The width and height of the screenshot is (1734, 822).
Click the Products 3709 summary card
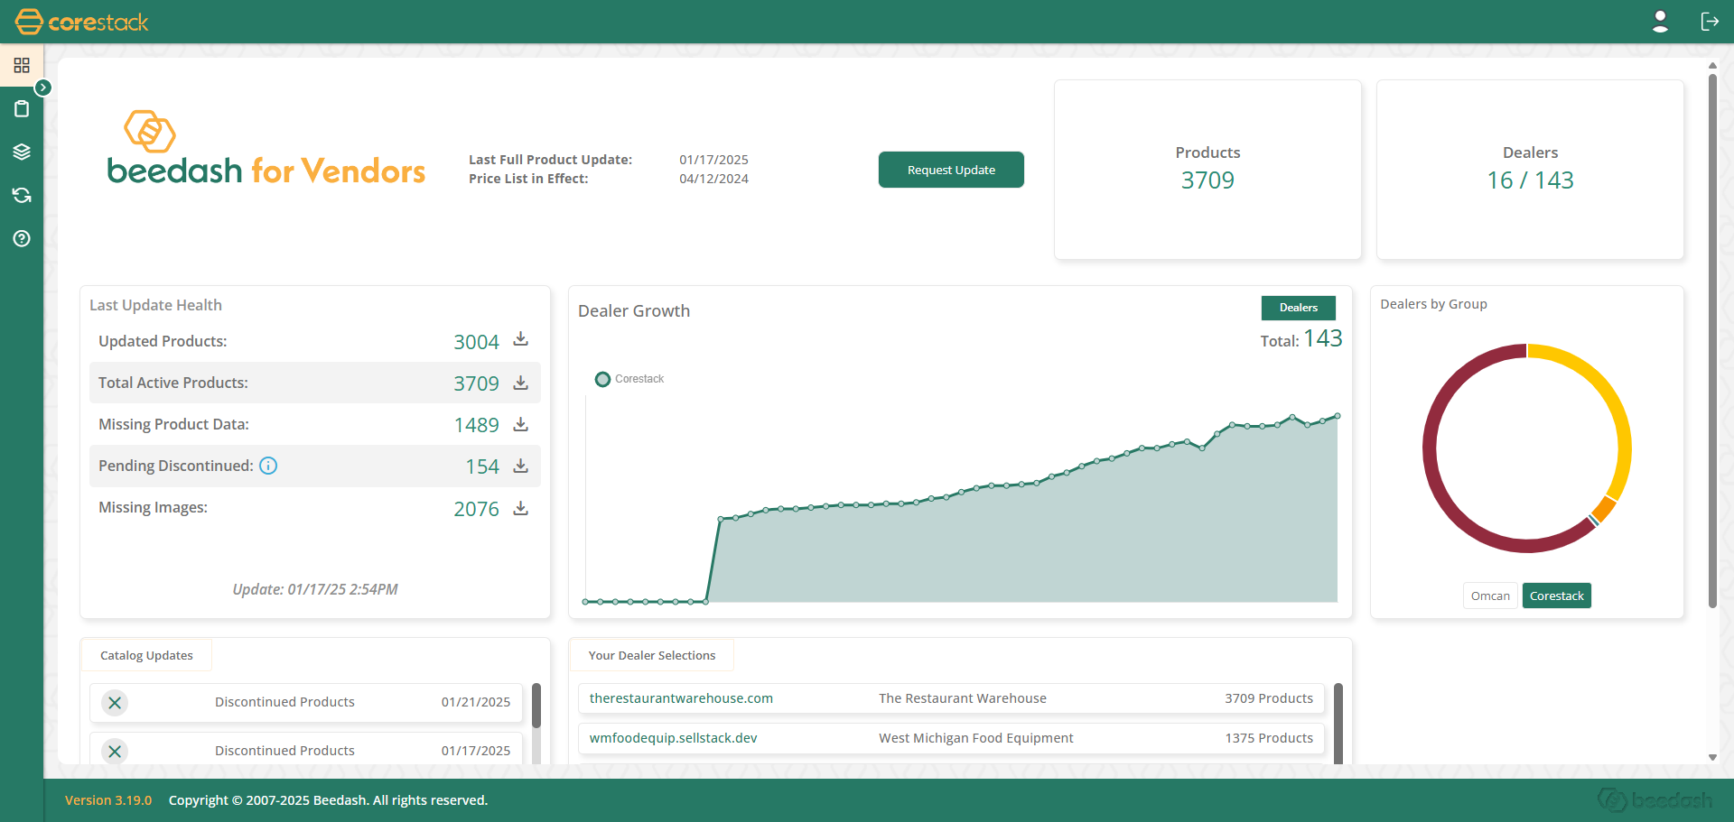1207,170
